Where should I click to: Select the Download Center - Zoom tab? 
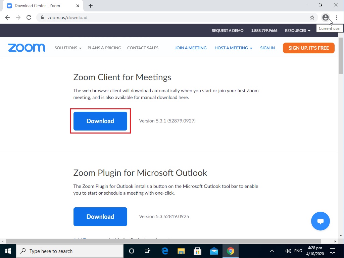(x=43, y=6)
